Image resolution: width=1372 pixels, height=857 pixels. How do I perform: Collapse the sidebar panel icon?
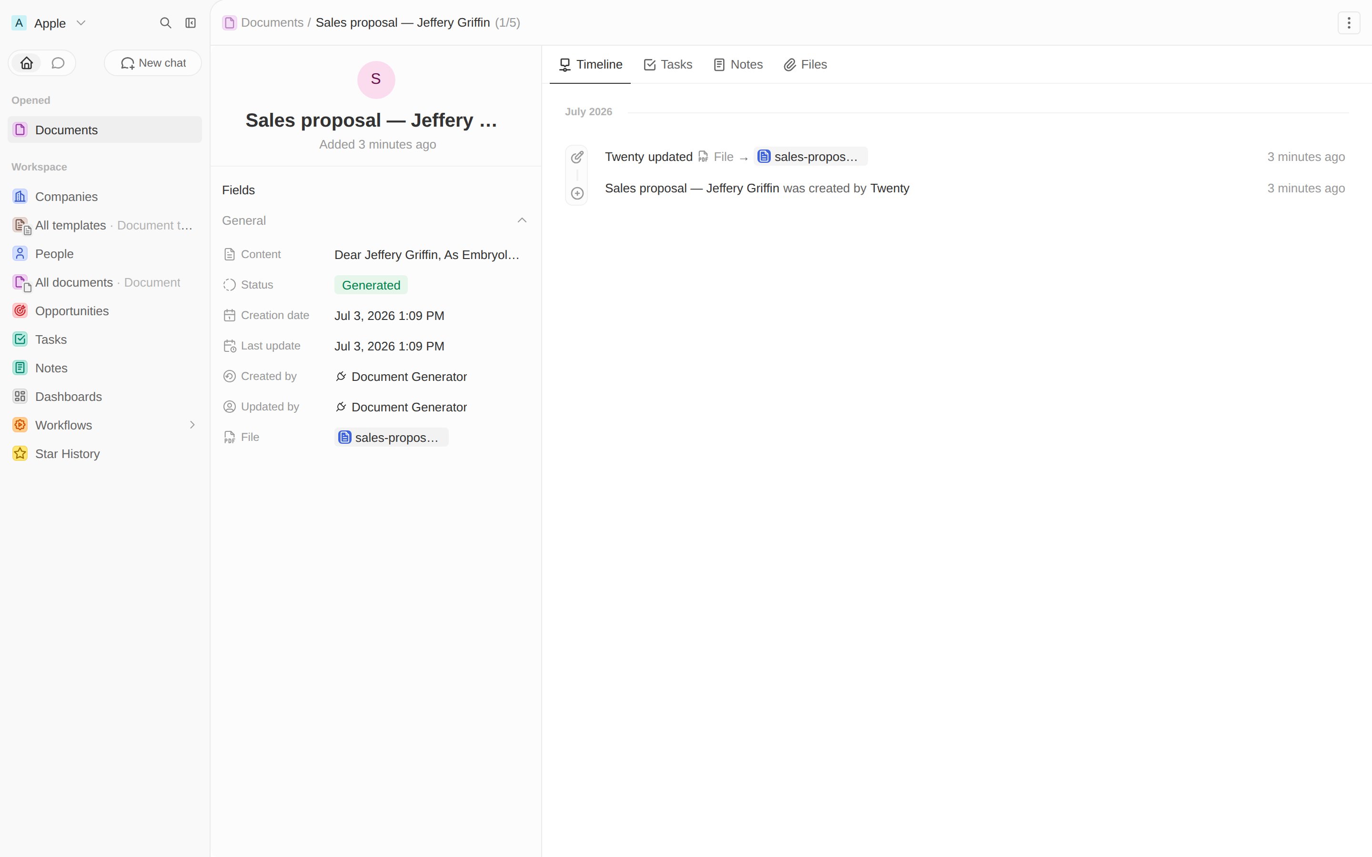[x=191, y=23]
